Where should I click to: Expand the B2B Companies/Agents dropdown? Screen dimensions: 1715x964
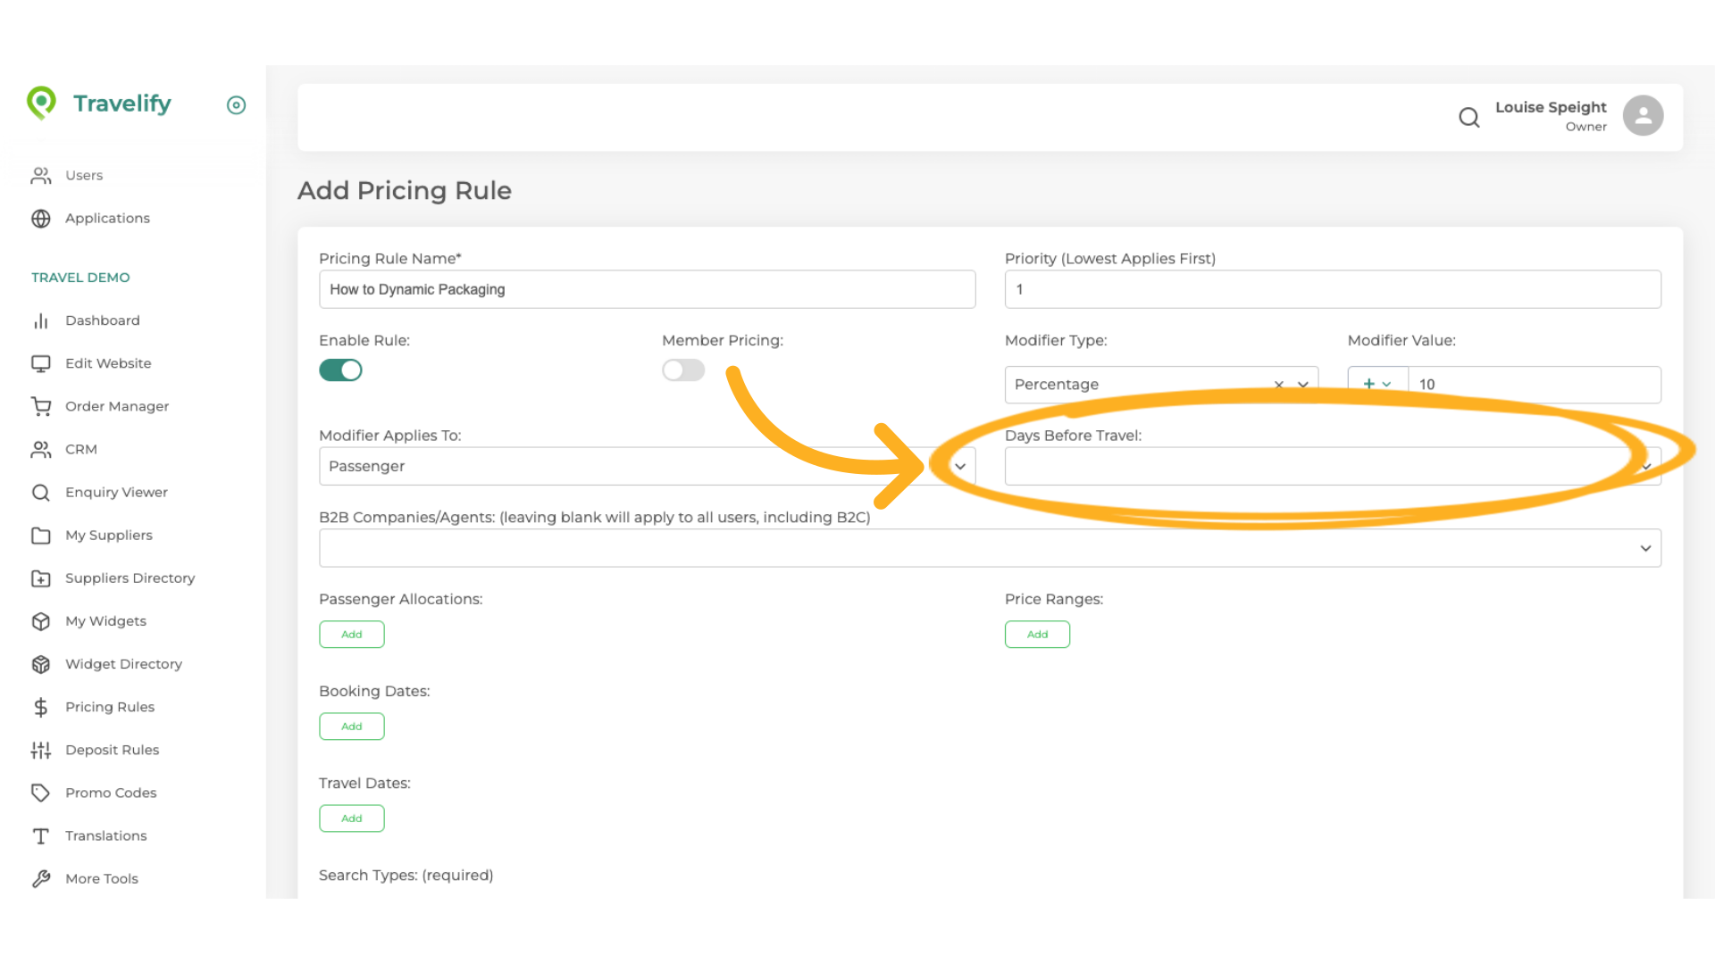pyautogui.click(x=1644, y=548)
